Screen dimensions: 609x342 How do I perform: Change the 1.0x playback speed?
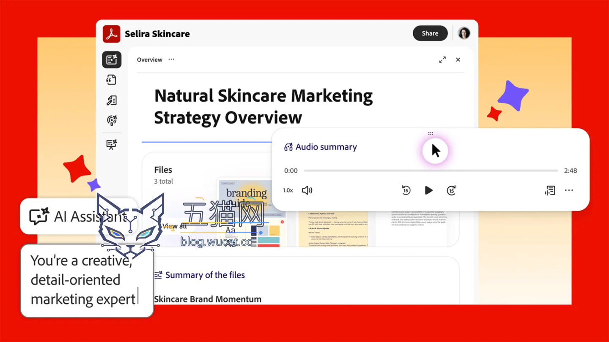click(x=288, y=190)
